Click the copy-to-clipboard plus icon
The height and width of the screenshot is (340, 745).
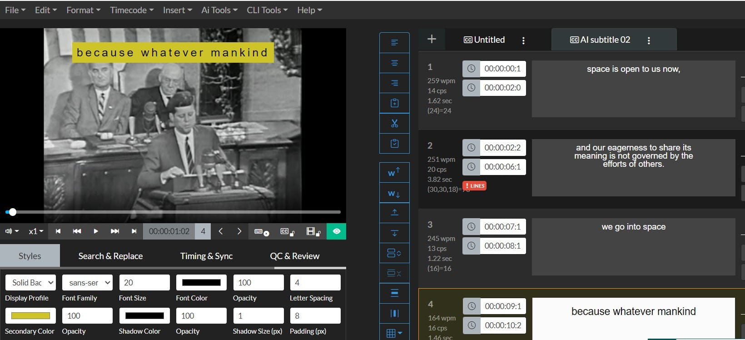(394, 103)
